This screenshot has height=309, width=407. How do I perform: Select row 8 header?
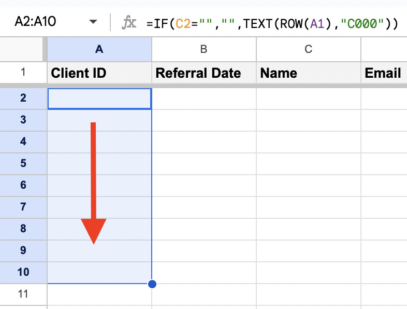(x=23, y=229)
